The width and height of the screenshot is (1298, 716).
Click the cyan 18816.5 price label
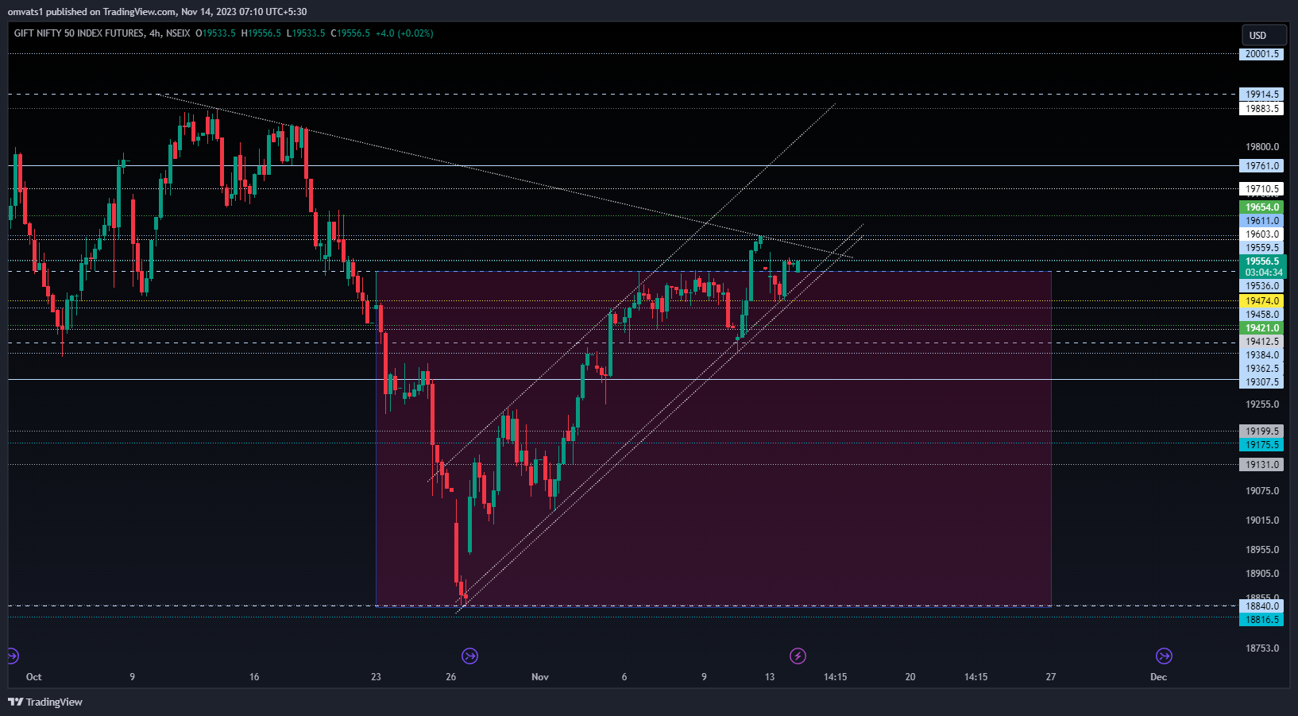(x=1261, y=620)
